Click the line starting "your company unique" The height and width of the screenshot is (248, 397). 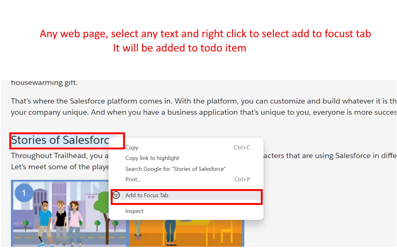click(x=203, y=112)
